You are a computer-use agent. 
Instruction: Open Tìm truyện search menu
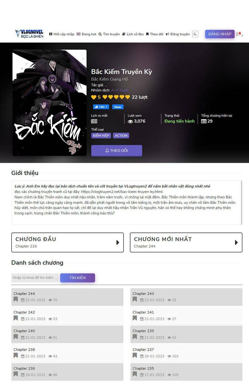click(x=109, y=34)
